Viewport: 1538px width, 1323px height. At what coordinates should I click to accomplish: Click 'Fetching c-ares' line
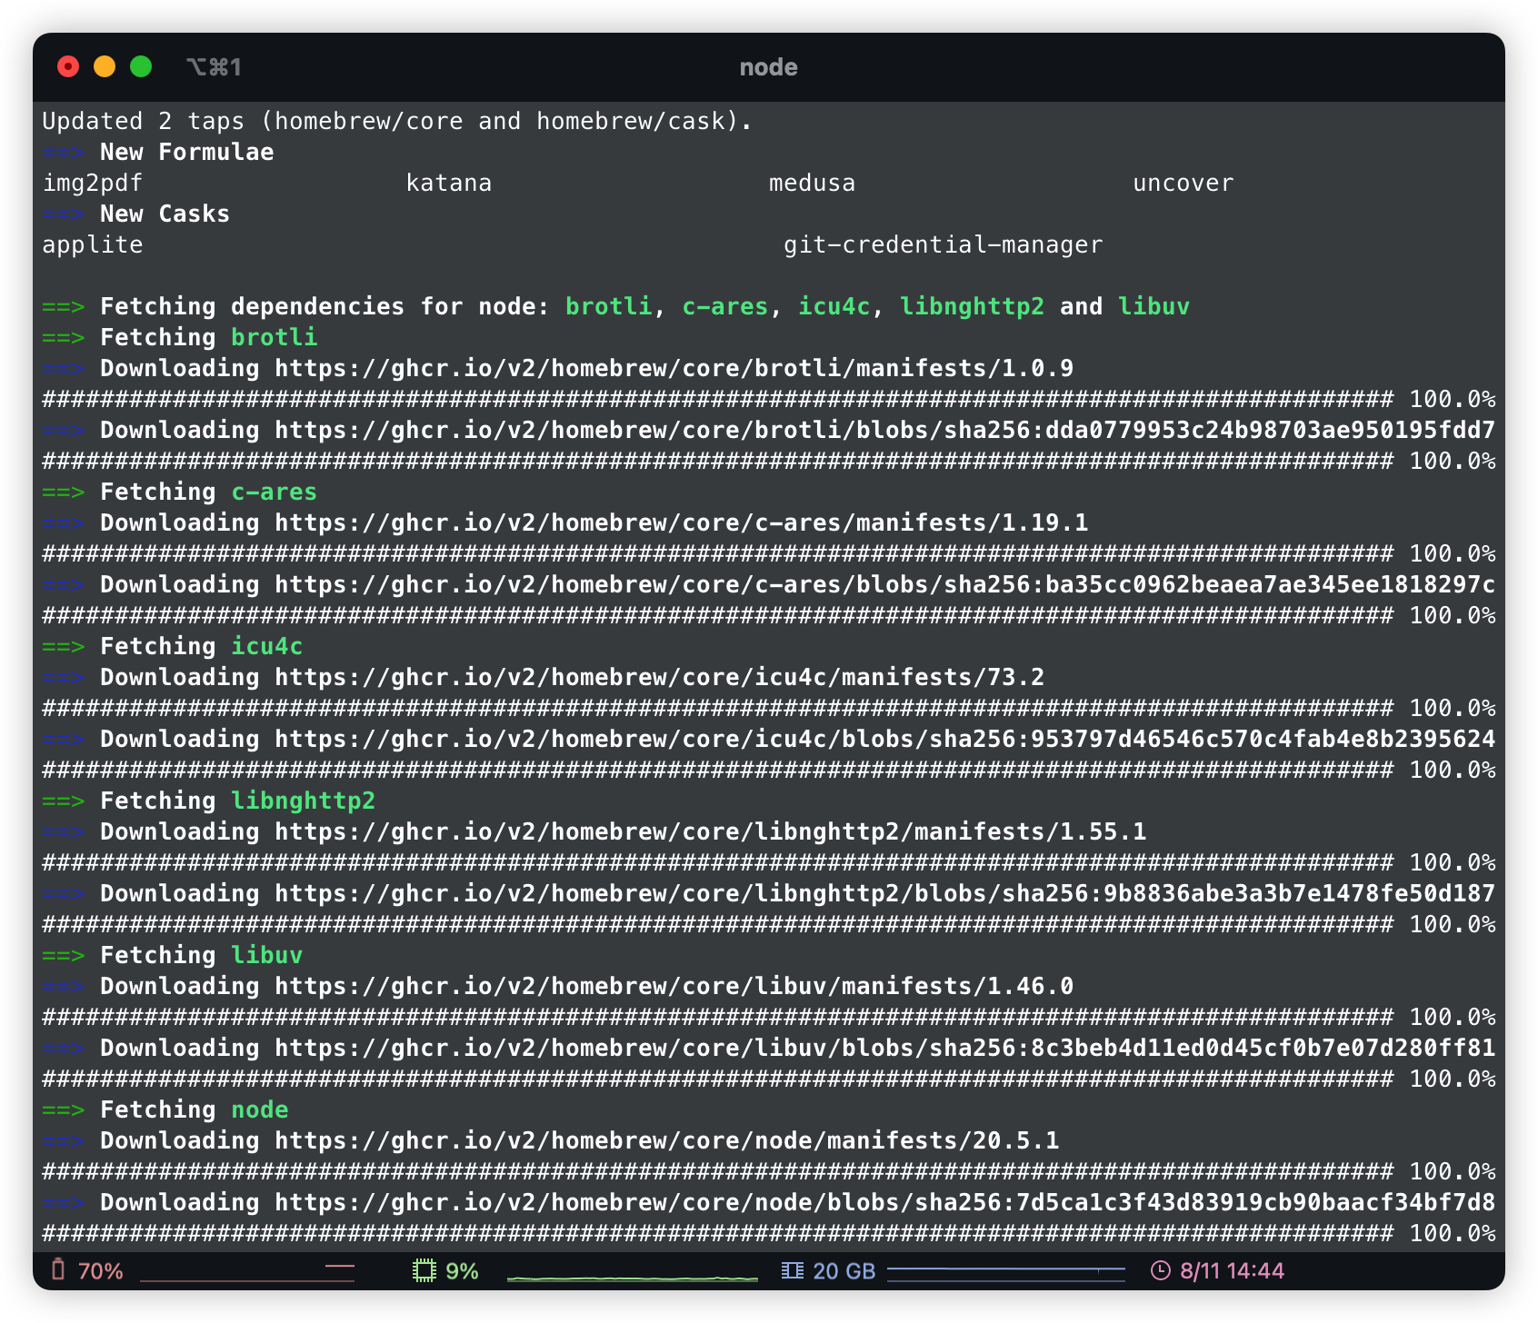pyautogui.click(x=180, y=492)
